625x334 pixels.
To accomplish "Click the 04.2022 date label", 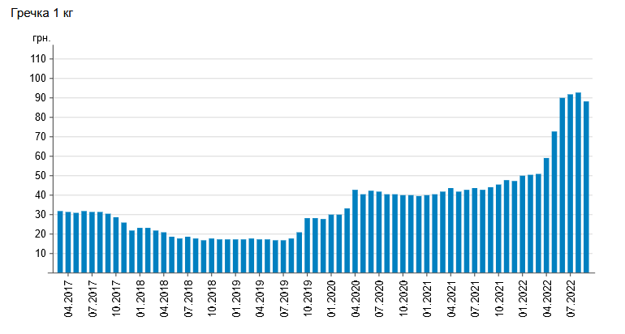I will [x=547, y=298].
